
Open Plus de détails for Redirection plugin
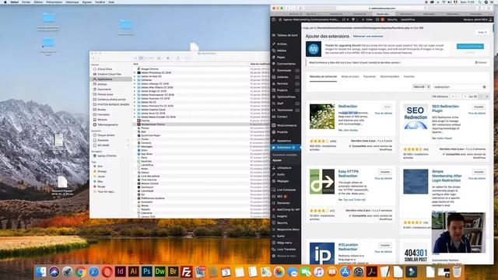[x=384, y=114]
